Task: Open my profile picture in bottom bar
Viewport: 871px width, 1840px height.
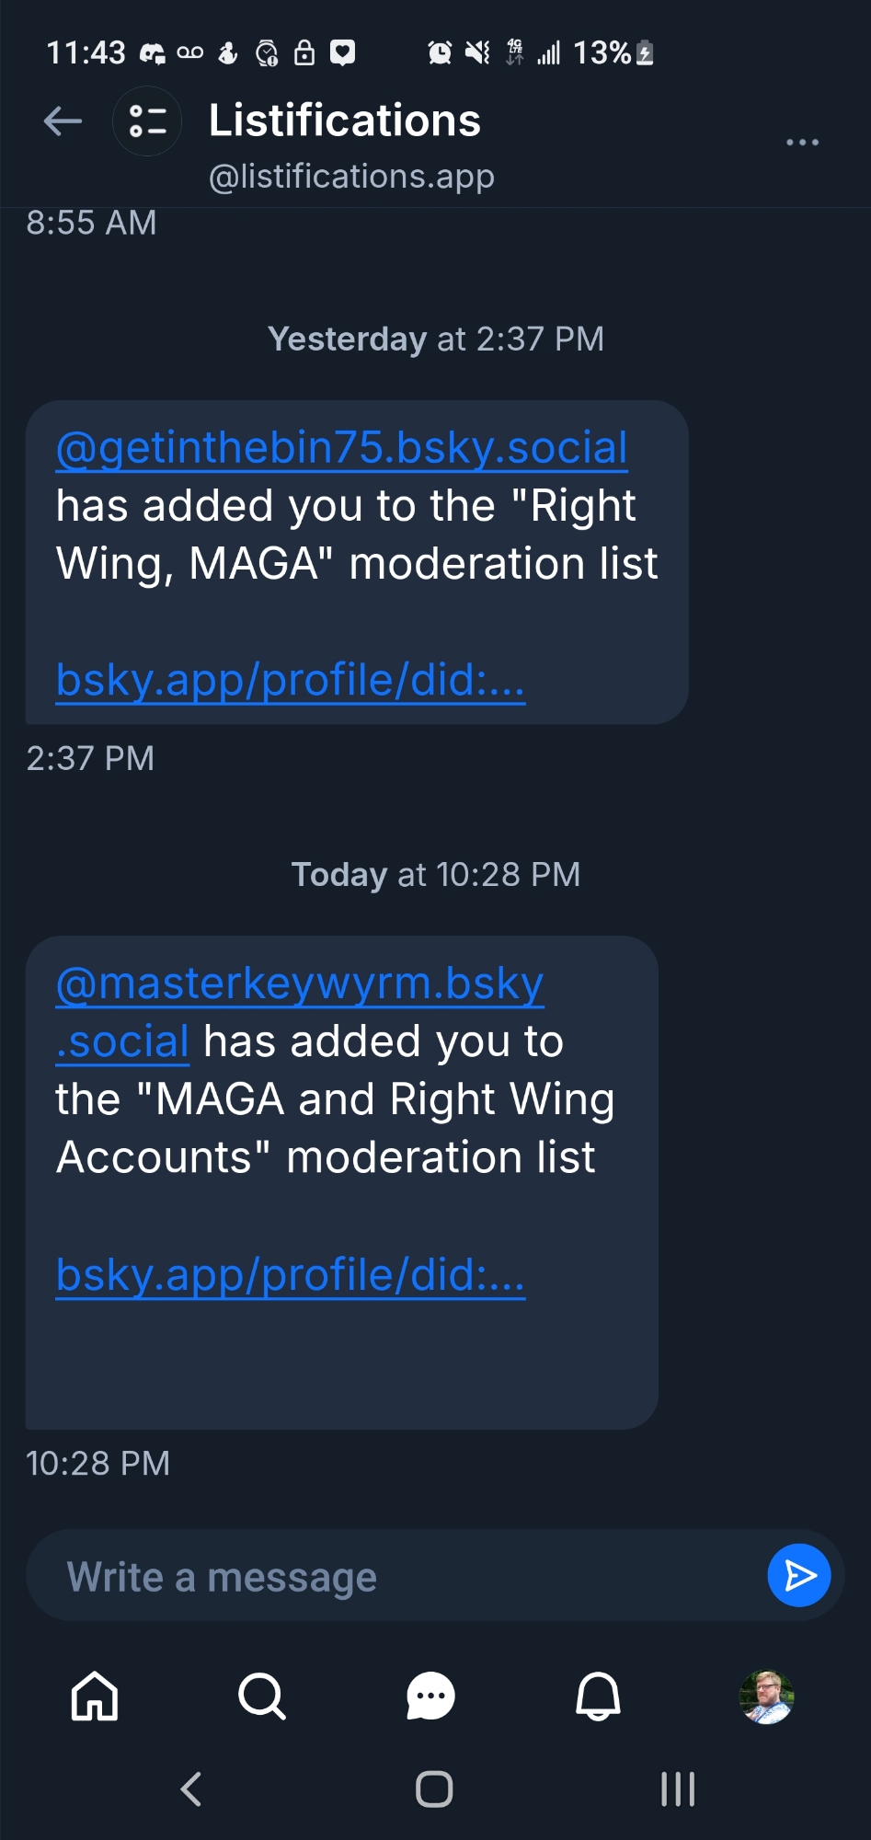Action: coord(766,1696)
